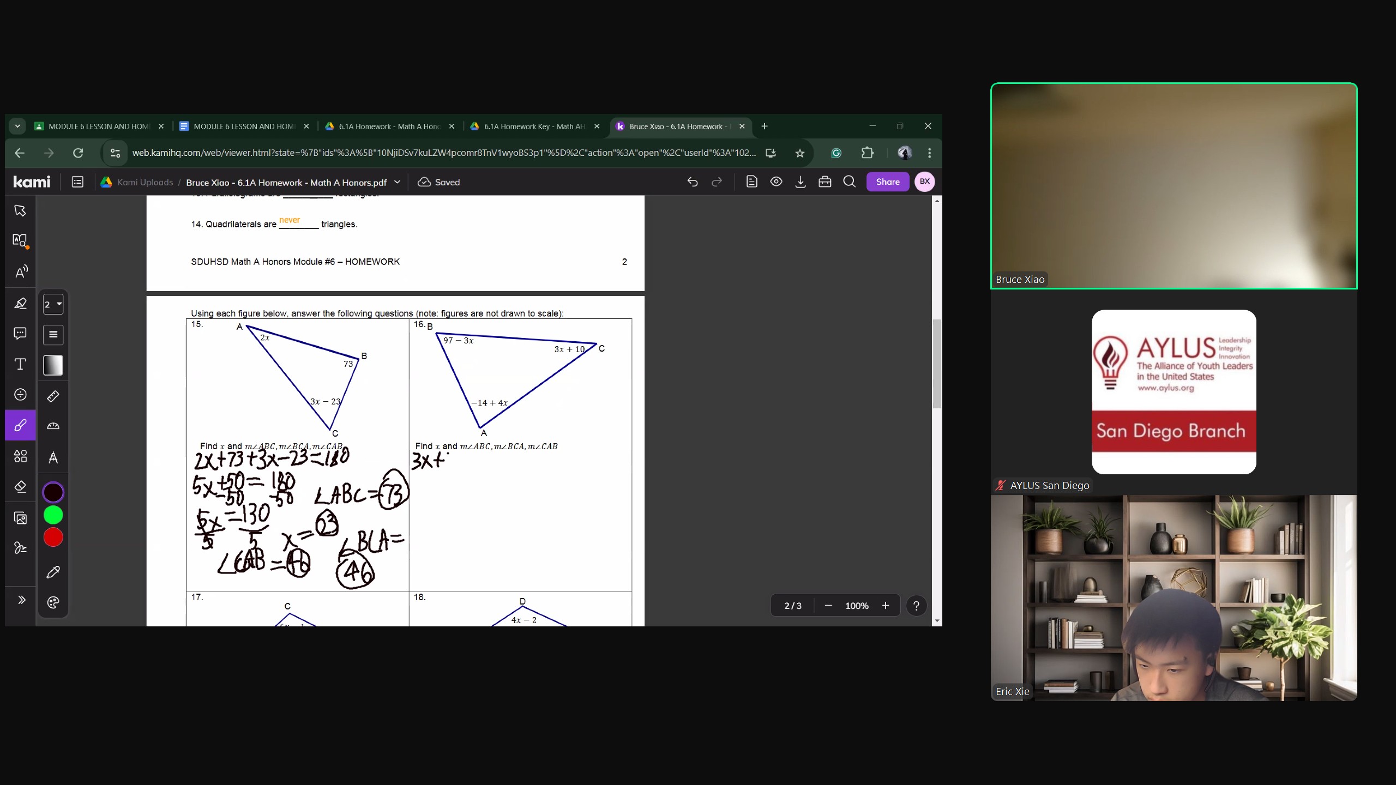The image size is (1396, 785).
Task: Check the Saved cloud status
Action: 439,182
